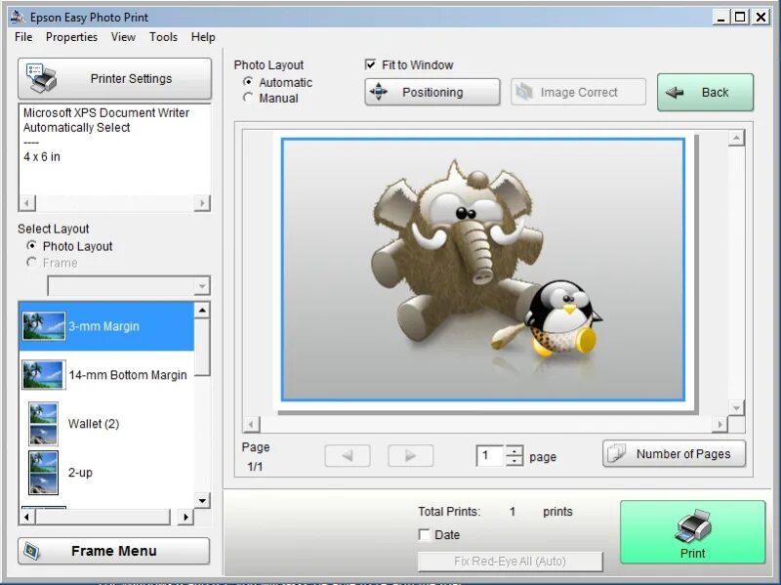Click the page count input field
This screenshot has width=781, height=585.
click(491, 455)
